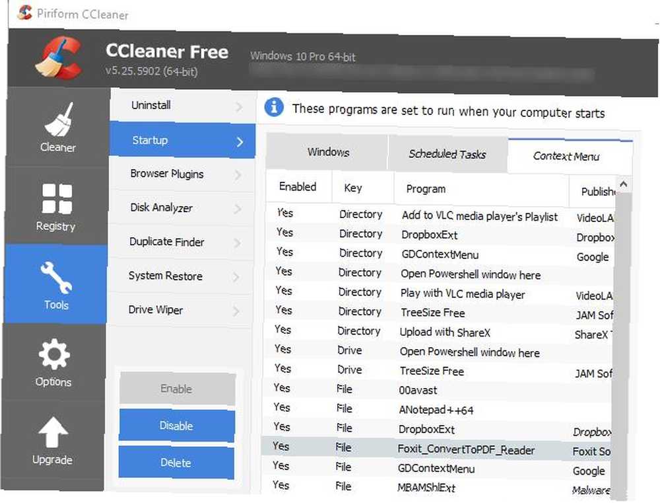This screenshot has width=660, height=503.
Task: Expand the Startup chevron arrow
Action: point(240,141)
